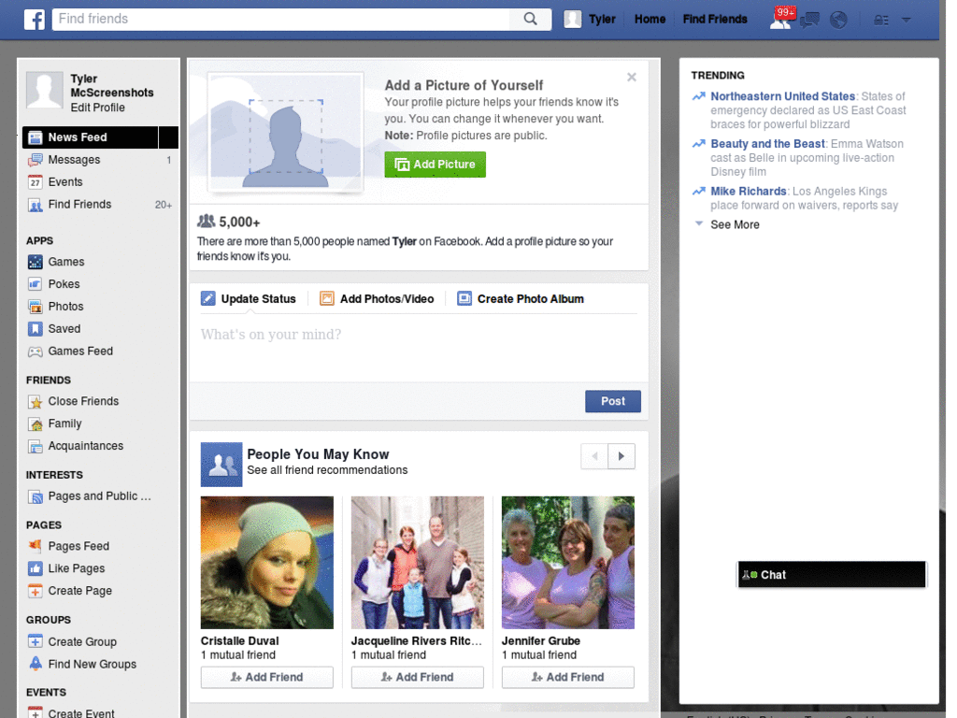The width and height of the screenshot is (957, 718).
Task: Show next friend suggestions arrow
Action: (x=621, y=456)
